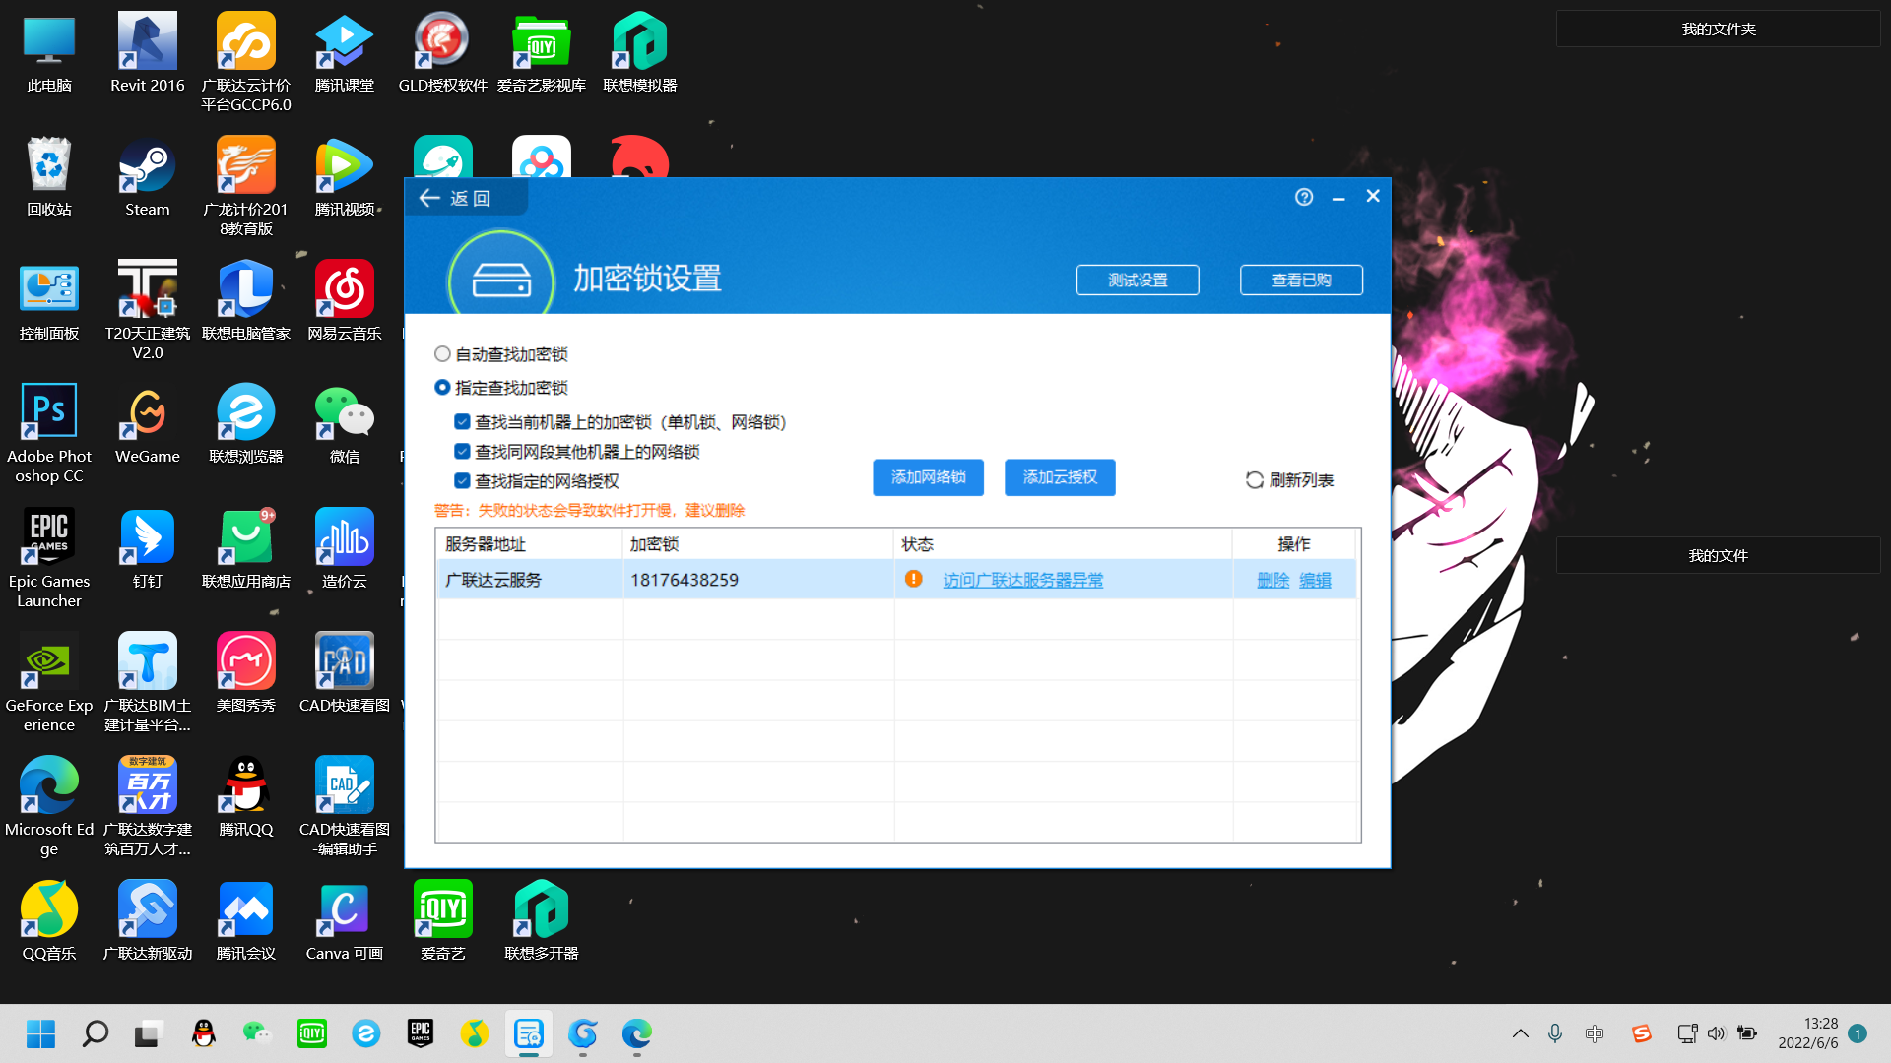Click 添加网络锁 button
Image resolution: width=1891 pixels, height=1063 pixels.
click(929, 476)
